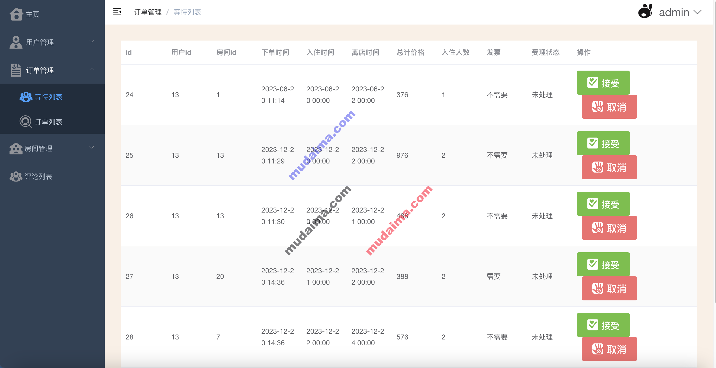Collapse the 订单管理 submenu arrow
The width and height of the screenshot is (716, 368).
(91, 69)
